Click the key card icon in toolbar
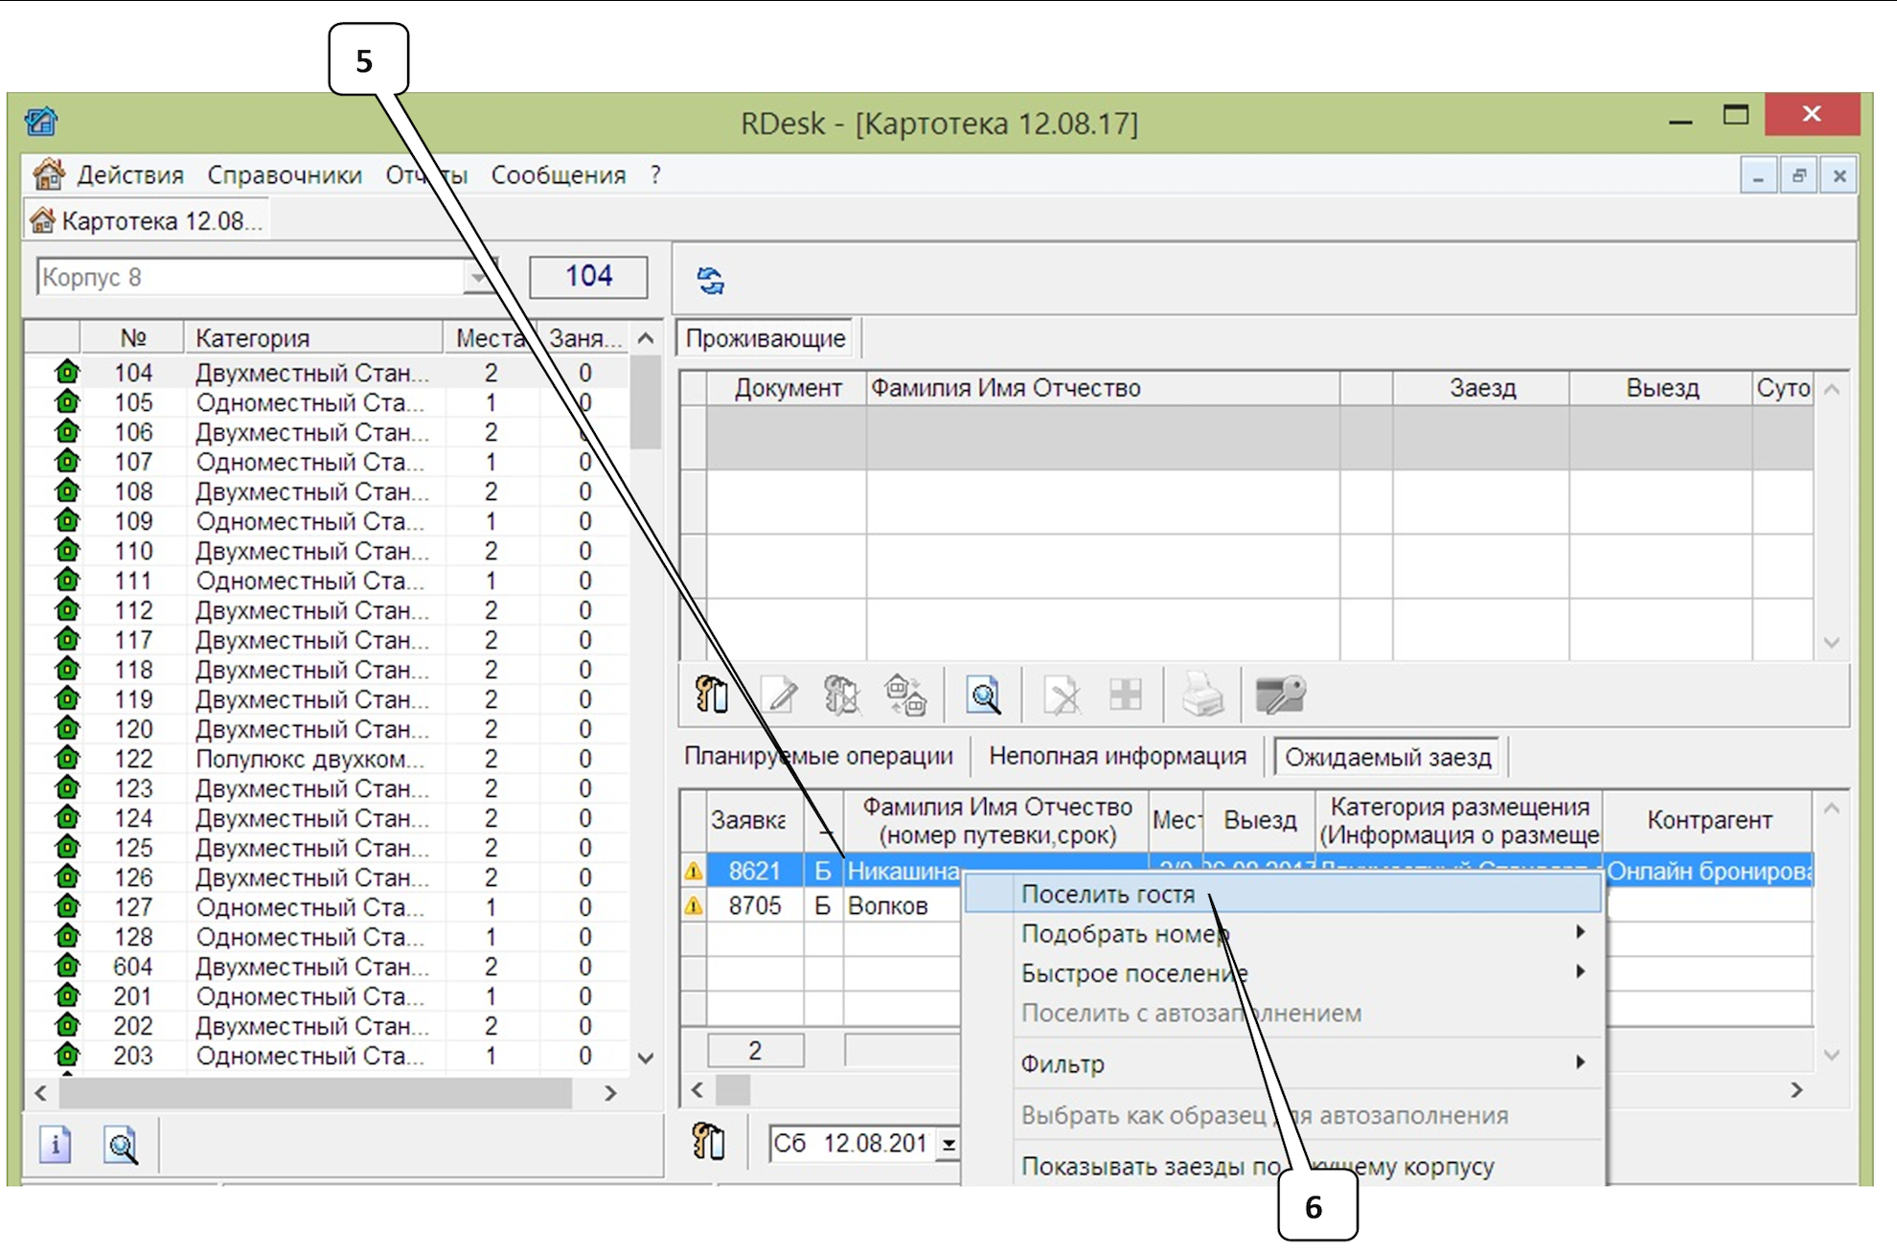Screen dimensions: 1897x1254 click(x=1280, y=694)
